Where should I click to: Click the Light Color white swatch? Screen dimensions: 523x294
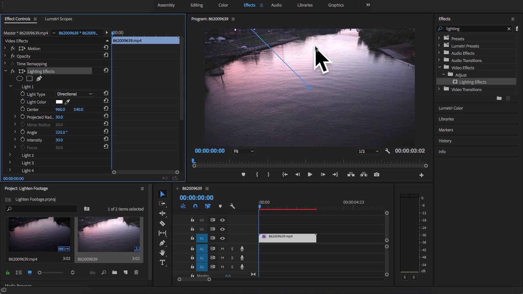tap(59, 102)
